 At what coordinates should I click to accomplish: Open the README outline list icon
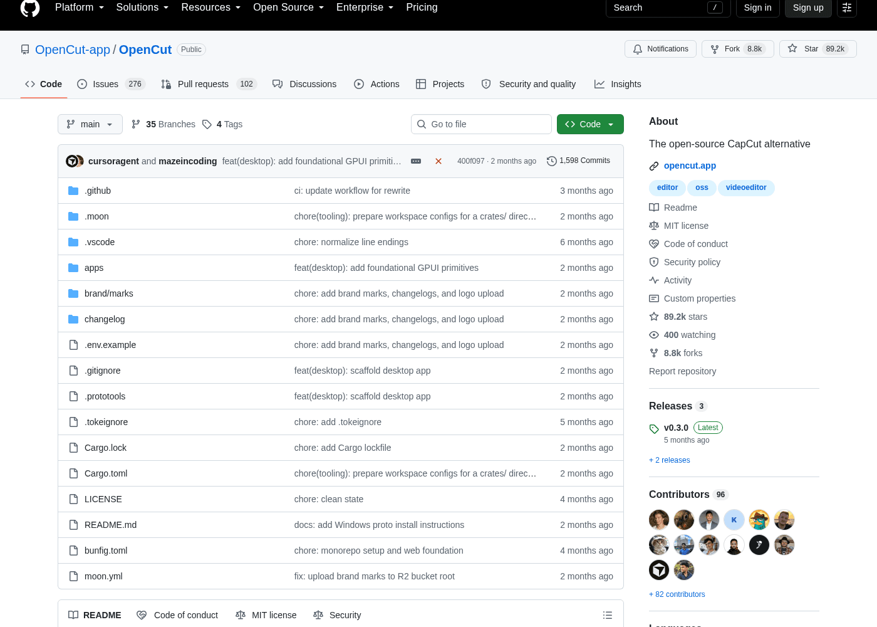click(607, 615)
